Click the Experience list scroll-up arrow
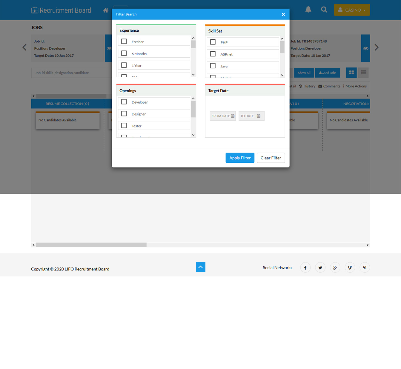The width and height of the screenshot is (401, 369). 193,38
